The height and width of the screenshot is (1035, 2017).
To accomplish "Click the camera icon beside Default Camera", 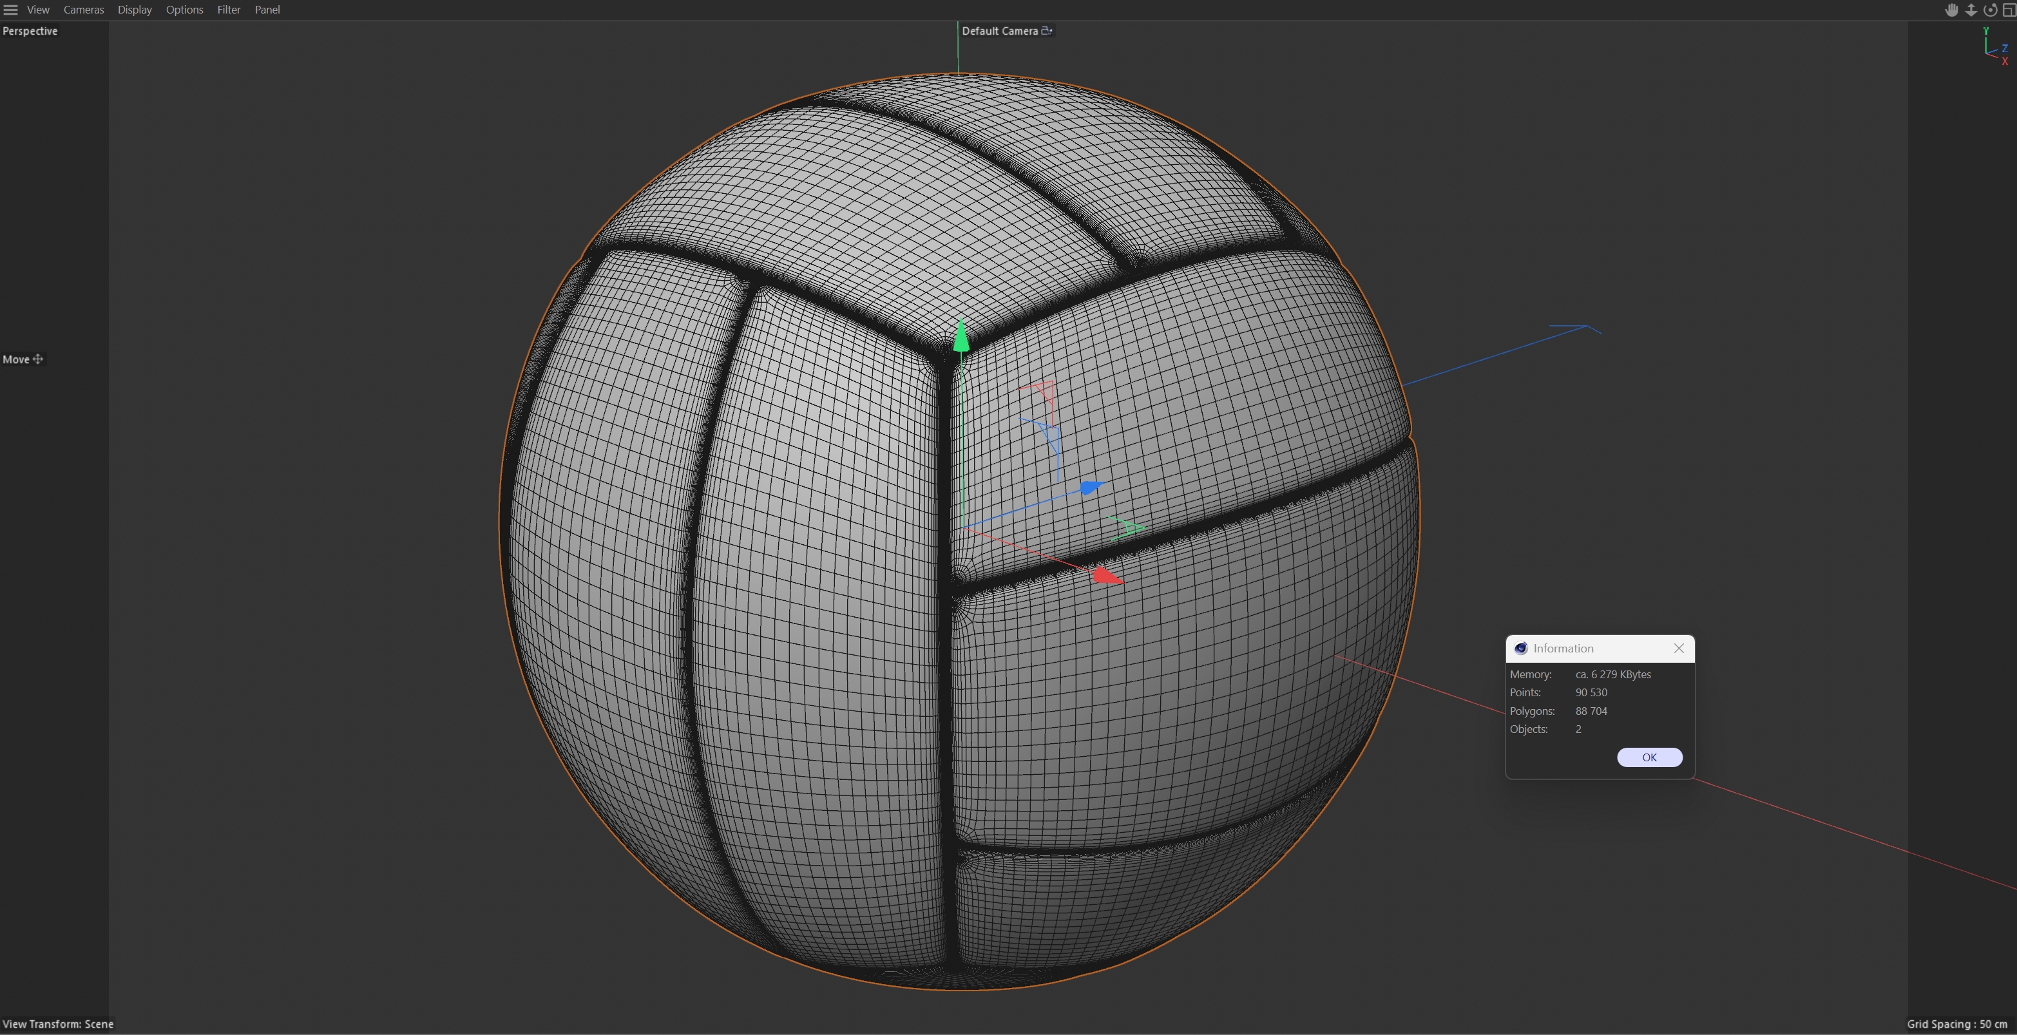I will 1047,30.
